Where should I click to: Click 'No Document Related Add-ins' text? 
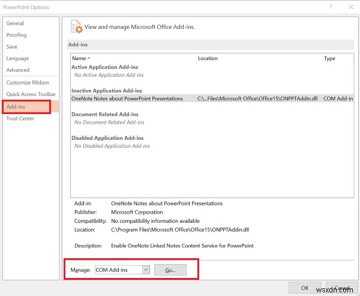click(x=109, y=122)
